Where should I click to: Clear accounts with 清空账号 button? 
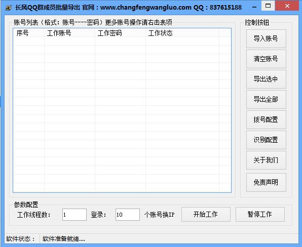[266, 59]
